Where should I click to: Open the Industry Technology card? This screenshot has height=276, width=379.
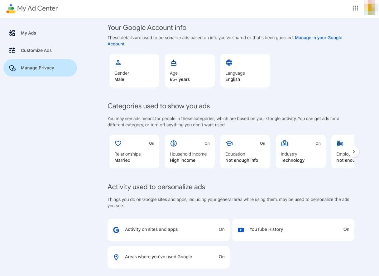301,152
